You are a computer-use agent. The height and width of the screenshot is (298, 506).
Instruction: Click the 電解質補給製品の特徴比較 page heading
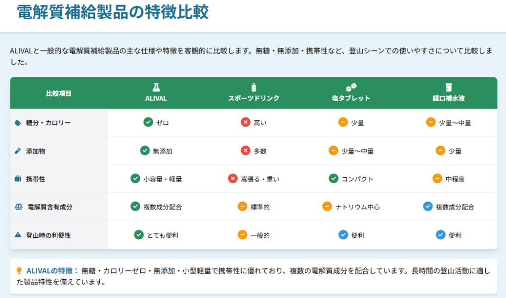point(113,12)
